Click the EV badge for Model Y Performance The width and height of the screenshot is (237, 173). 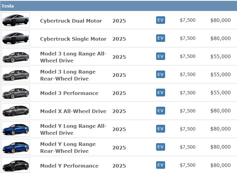click(x=161, y=165)
